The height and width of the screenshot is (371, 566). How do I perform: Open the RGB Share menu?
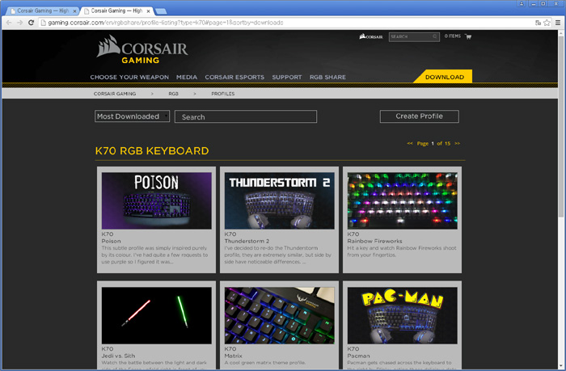click(x=327, y=78)
